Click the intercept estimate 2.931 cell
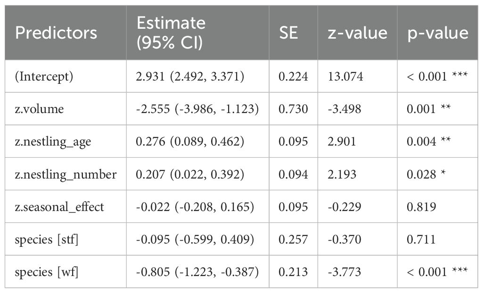 click(x=190, y=76)
